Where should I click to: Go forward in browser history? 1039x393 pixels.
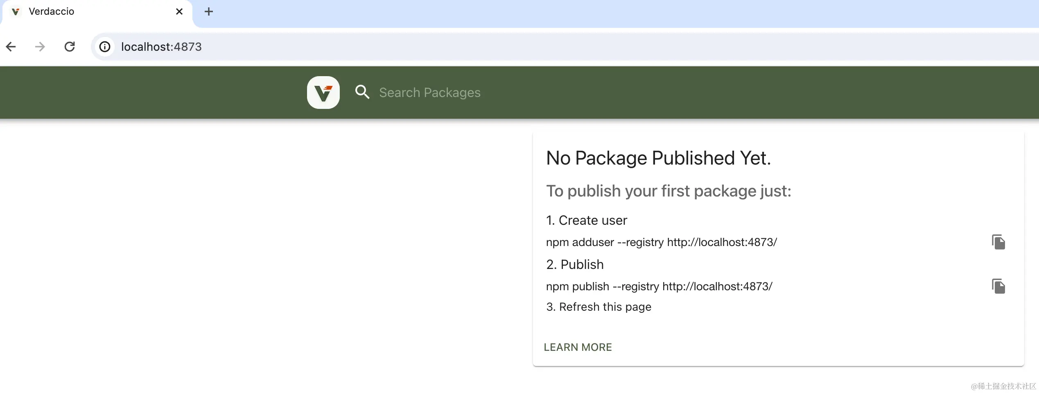(x=40, y=47)
